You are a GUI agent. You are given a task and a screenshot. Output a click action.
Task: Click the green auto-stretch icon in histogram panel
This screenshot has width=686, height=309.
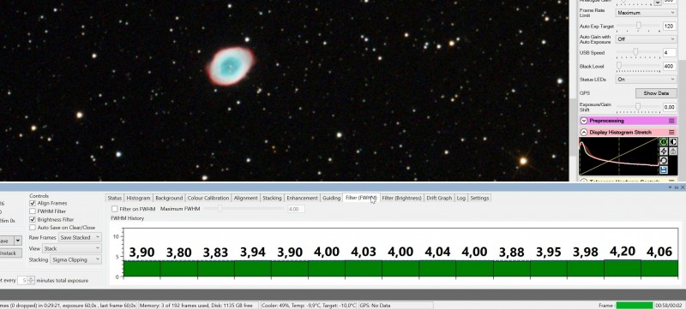663,142
